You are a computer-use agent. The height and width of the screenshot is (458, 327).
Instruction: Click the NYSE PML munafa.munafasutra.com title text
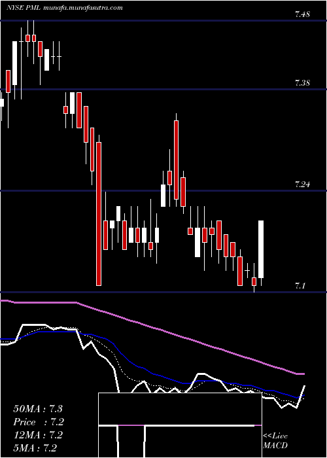click(x=65, y=8)
